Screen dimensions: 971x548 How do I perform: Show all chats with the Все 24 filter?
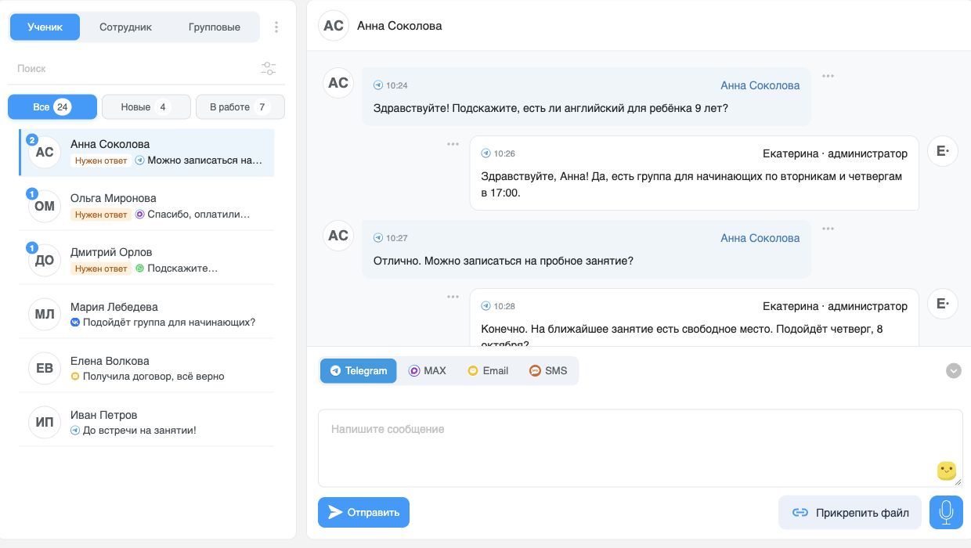pyautogui.click(x=52, y=107)
